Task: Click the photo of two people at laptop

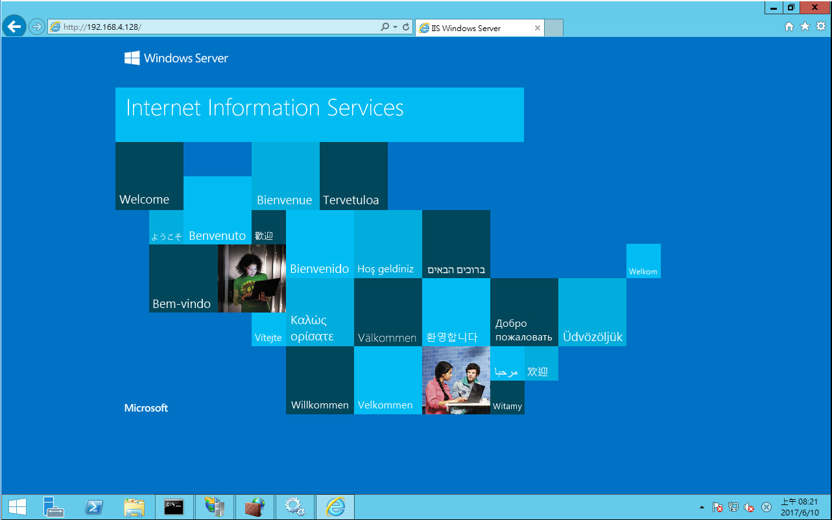Action: (456, 380)
